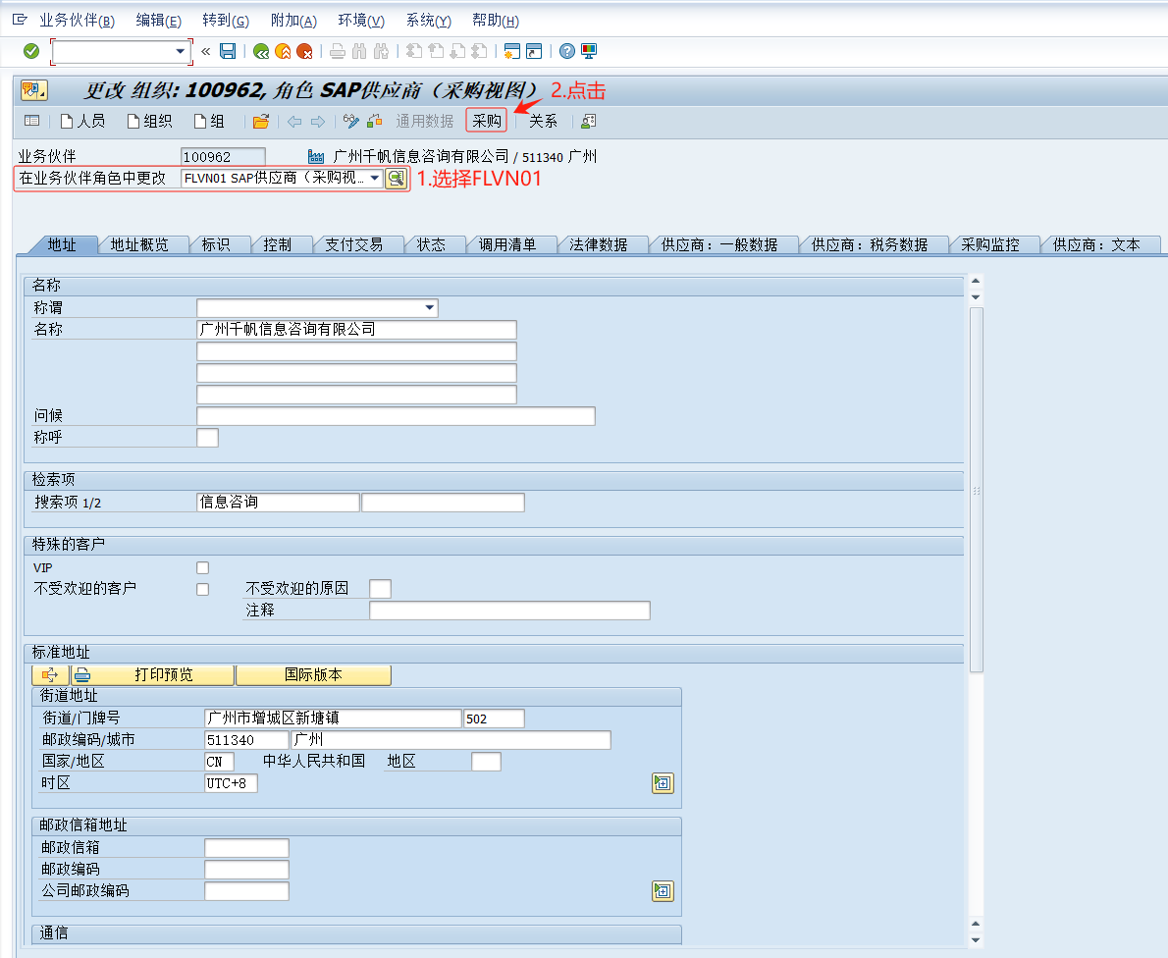This screenshot has width=1168, height=958.
Task: Click the 国际版本 button
Action: [x=313, y=675]
